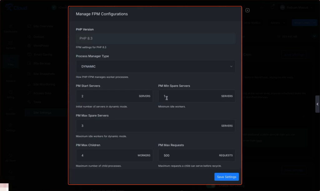This screenshot has width=320, height=191.
Task: Click the Save Settings button
Action: (227, 177)
